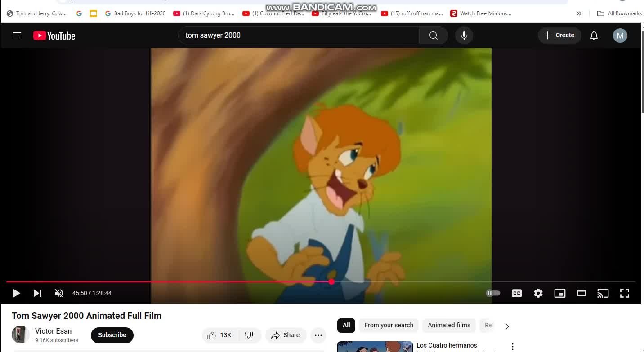Open the notifications bell
644x352 pixels.
point(594,35)
